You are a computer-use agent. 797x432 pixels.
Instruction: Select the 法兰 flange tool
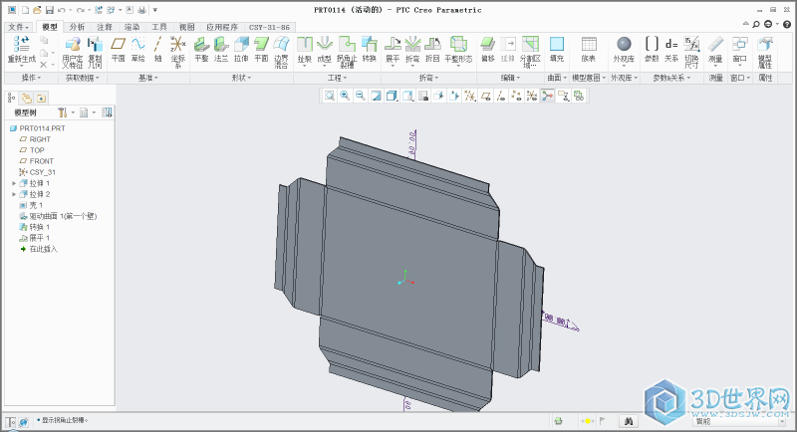[x=221, y=49]
